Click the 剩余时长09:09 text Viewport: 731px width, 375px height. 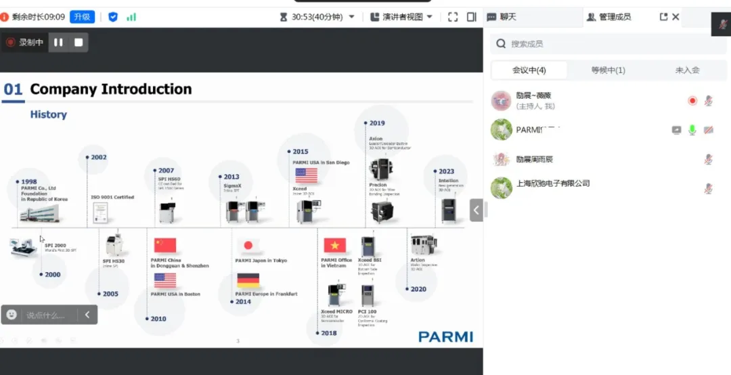pyautogui.click(x=38, y=17)
